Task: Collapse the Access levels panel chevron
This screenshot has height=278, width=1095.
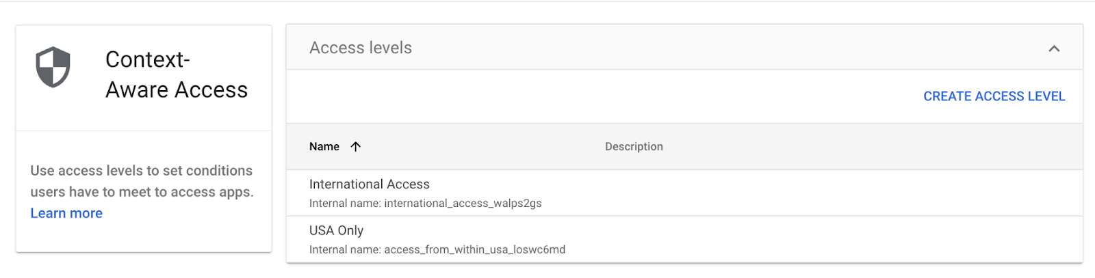Action: [x=1054, y=48]
